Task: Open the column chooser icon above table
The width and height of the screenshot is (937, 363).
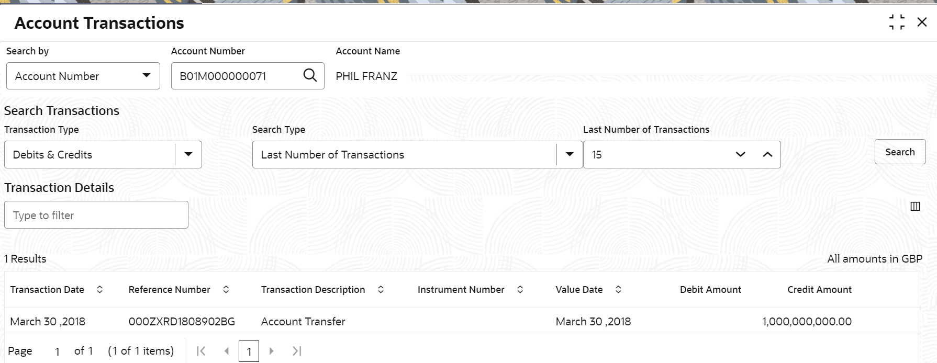Action: pos(915,206)
